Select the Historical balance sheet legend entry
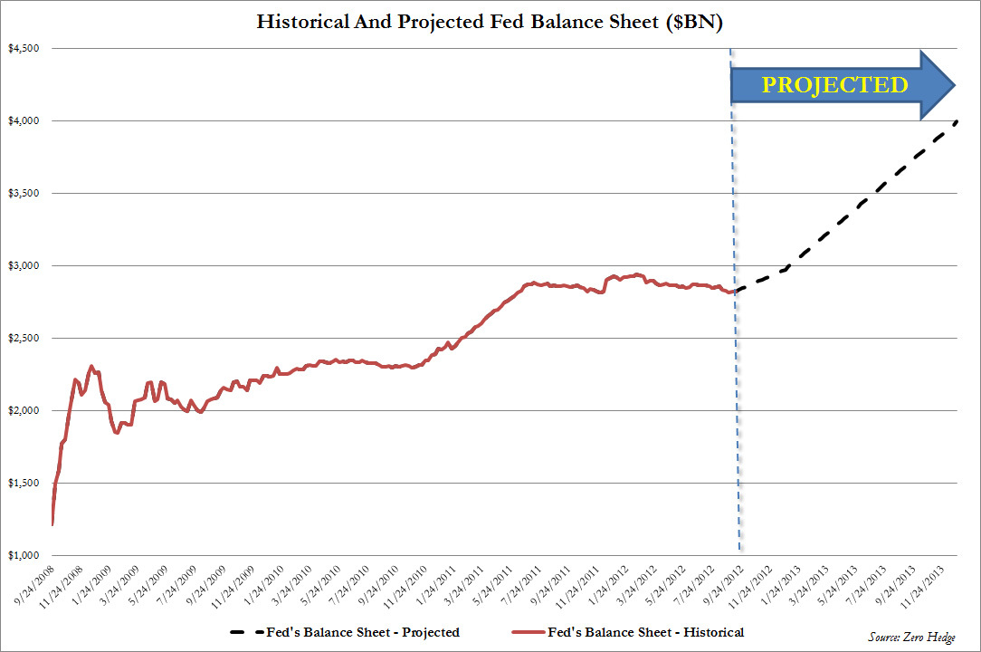Image resolution: width=981 pixels, height=652 pixels. click(x=627, y=632)
